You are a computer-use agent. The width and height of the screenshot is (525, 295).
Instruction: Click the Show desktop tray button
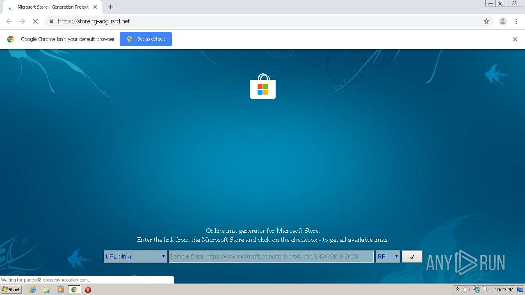pos(520,290)
